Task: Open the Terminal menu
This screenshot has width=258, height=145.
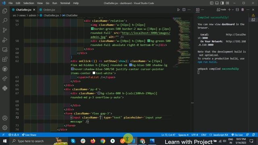Action: (x=65, y=3)
